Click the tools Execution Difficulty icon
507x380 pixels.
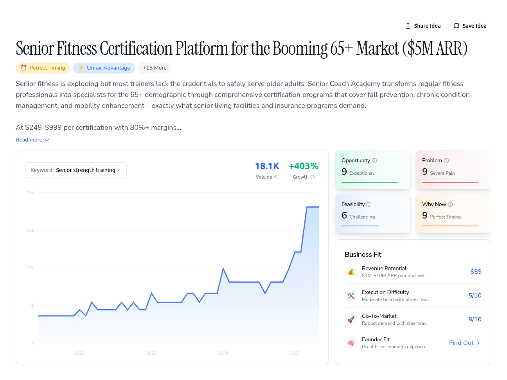(x=351, y=296)
